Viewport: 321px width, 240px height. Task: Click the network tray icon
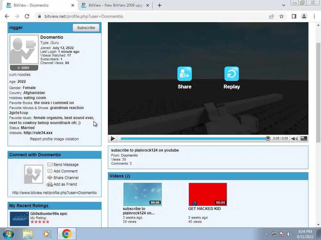(x=274, y=234)
